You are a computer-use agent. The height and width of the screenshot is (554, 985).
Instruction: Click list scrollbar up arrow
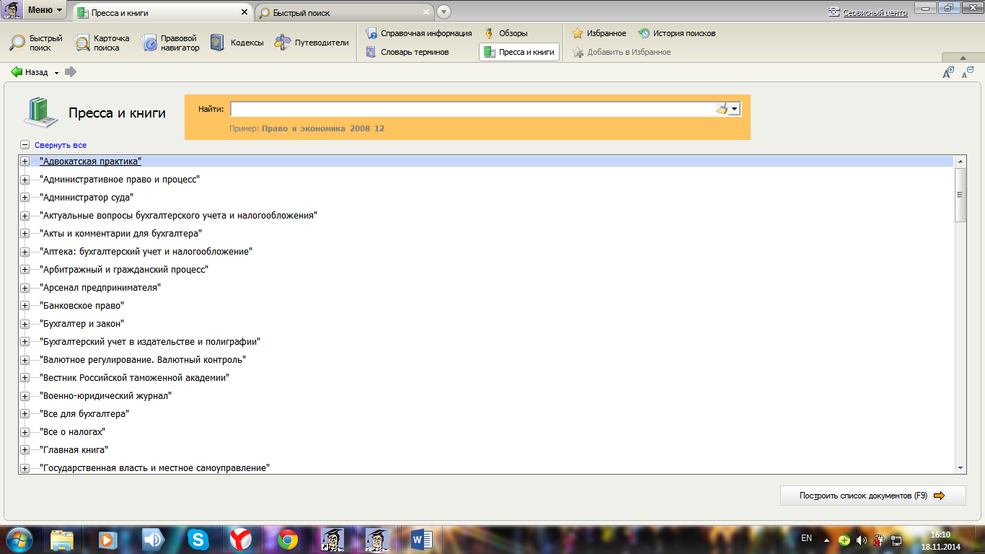tap(960, 161)
